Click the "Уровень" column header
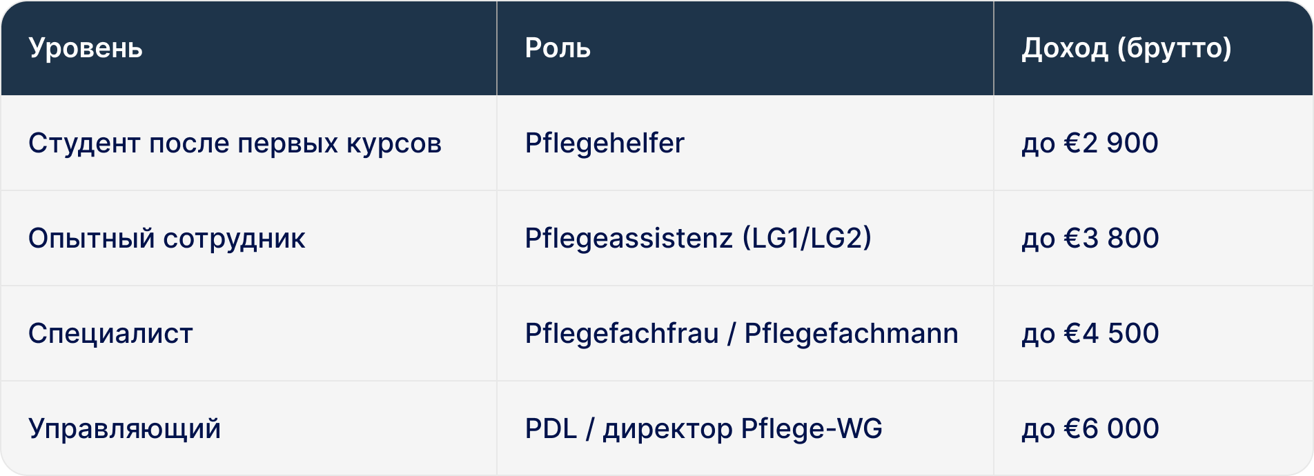1314x476 pixels. point(86,48)
